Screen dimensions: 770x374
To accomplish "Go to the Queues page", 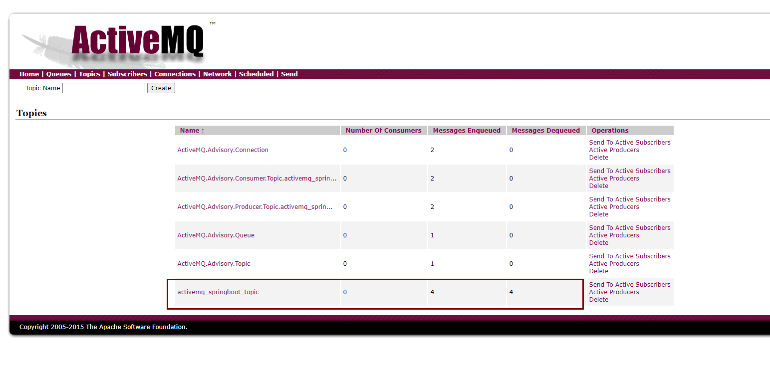I will click(59, 74).
